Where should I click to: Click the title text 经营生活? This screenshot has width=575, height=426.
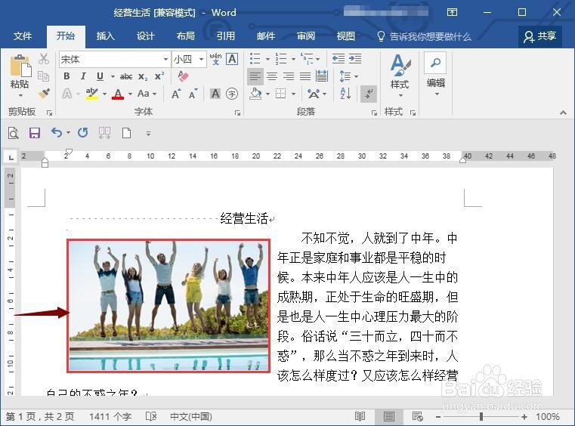coord(244,218)
